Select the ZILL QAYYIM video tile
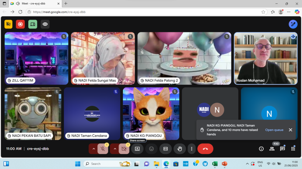302x169 pixels. pyautogui.click(x=36, y=58)
